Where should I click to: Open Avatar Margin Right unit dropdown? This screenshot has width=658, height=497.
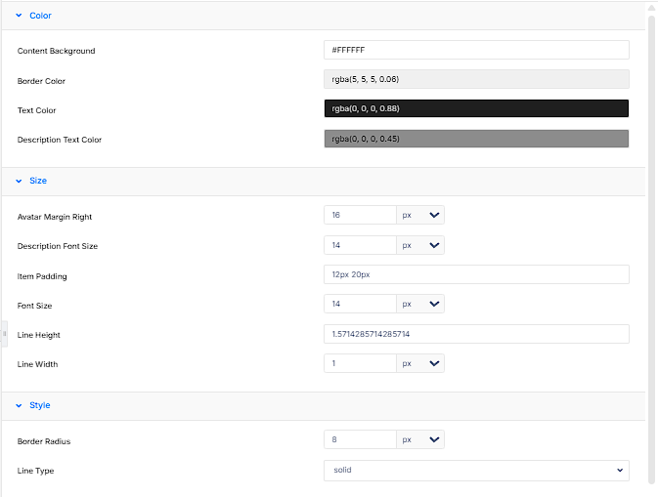click(x=420, y=215)
